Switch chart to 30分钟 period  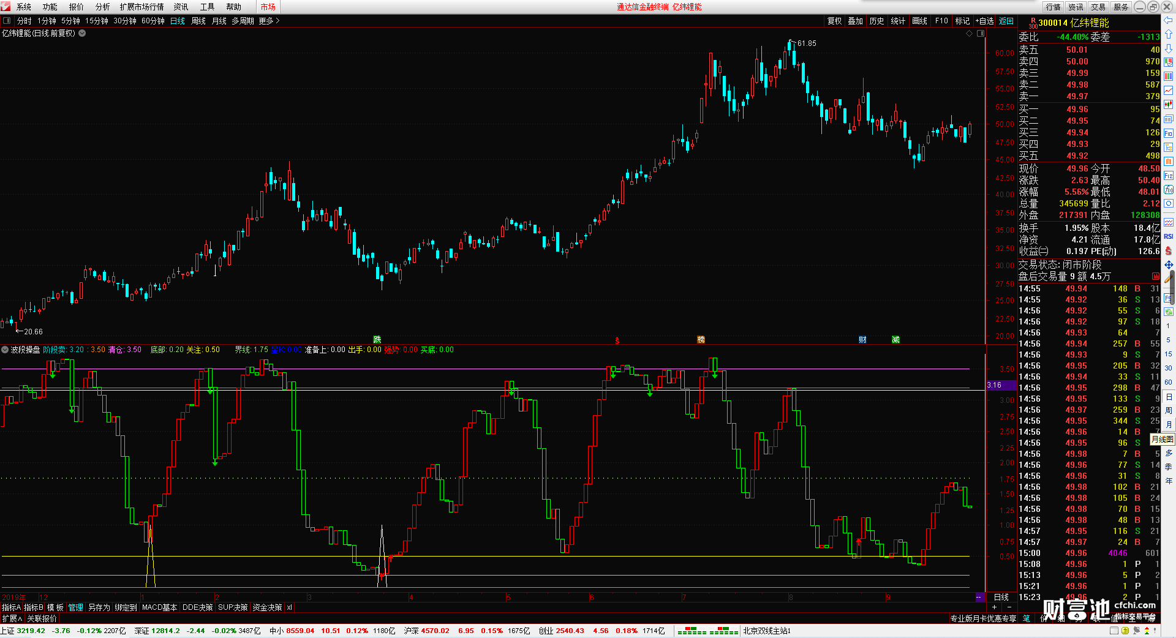click(x=125, y=21)
